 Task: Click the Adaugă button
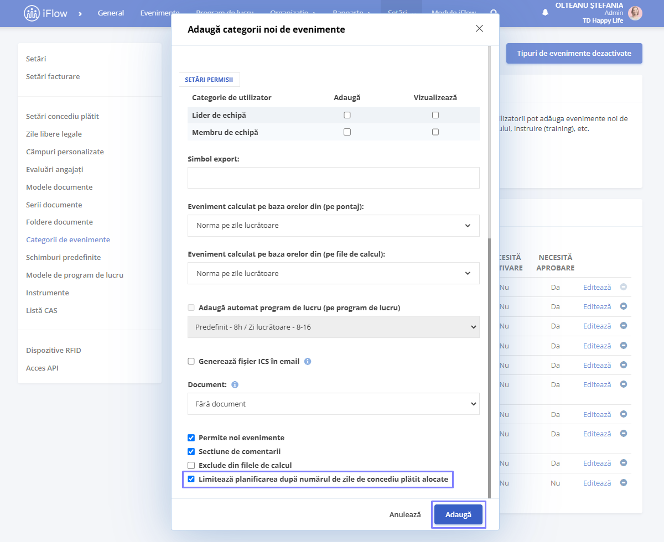(458, 514)
